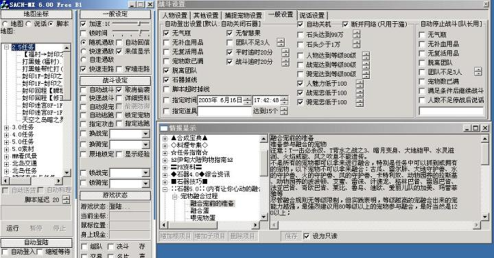494x258 pixels.
Task: Switch to the 其他设置 tab
Action: pos(206,15)
